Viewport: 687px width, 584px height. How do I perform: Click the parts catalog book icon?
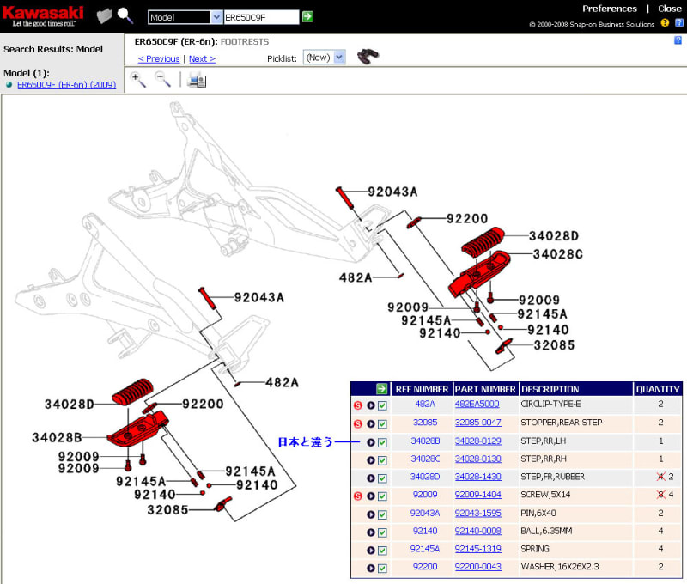(x=104, y=16)
